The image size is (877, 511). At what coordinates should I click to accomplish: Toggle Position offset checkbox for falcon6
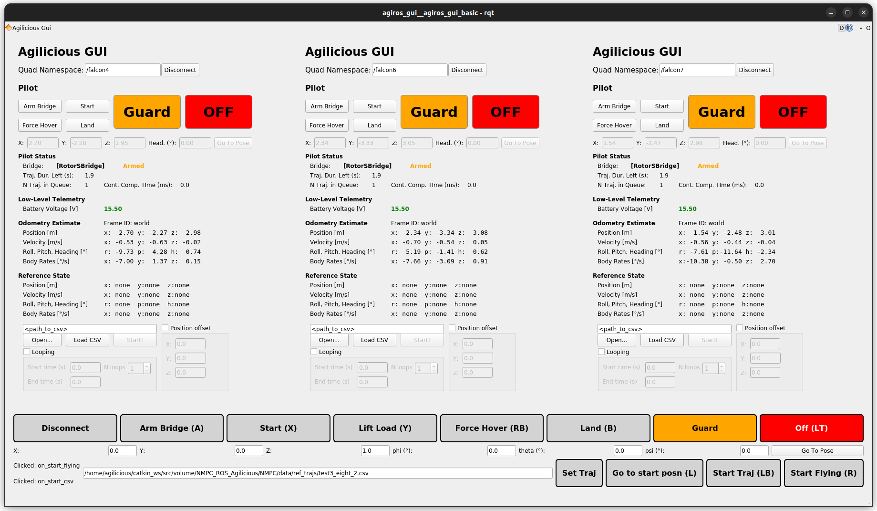[452, 328]
